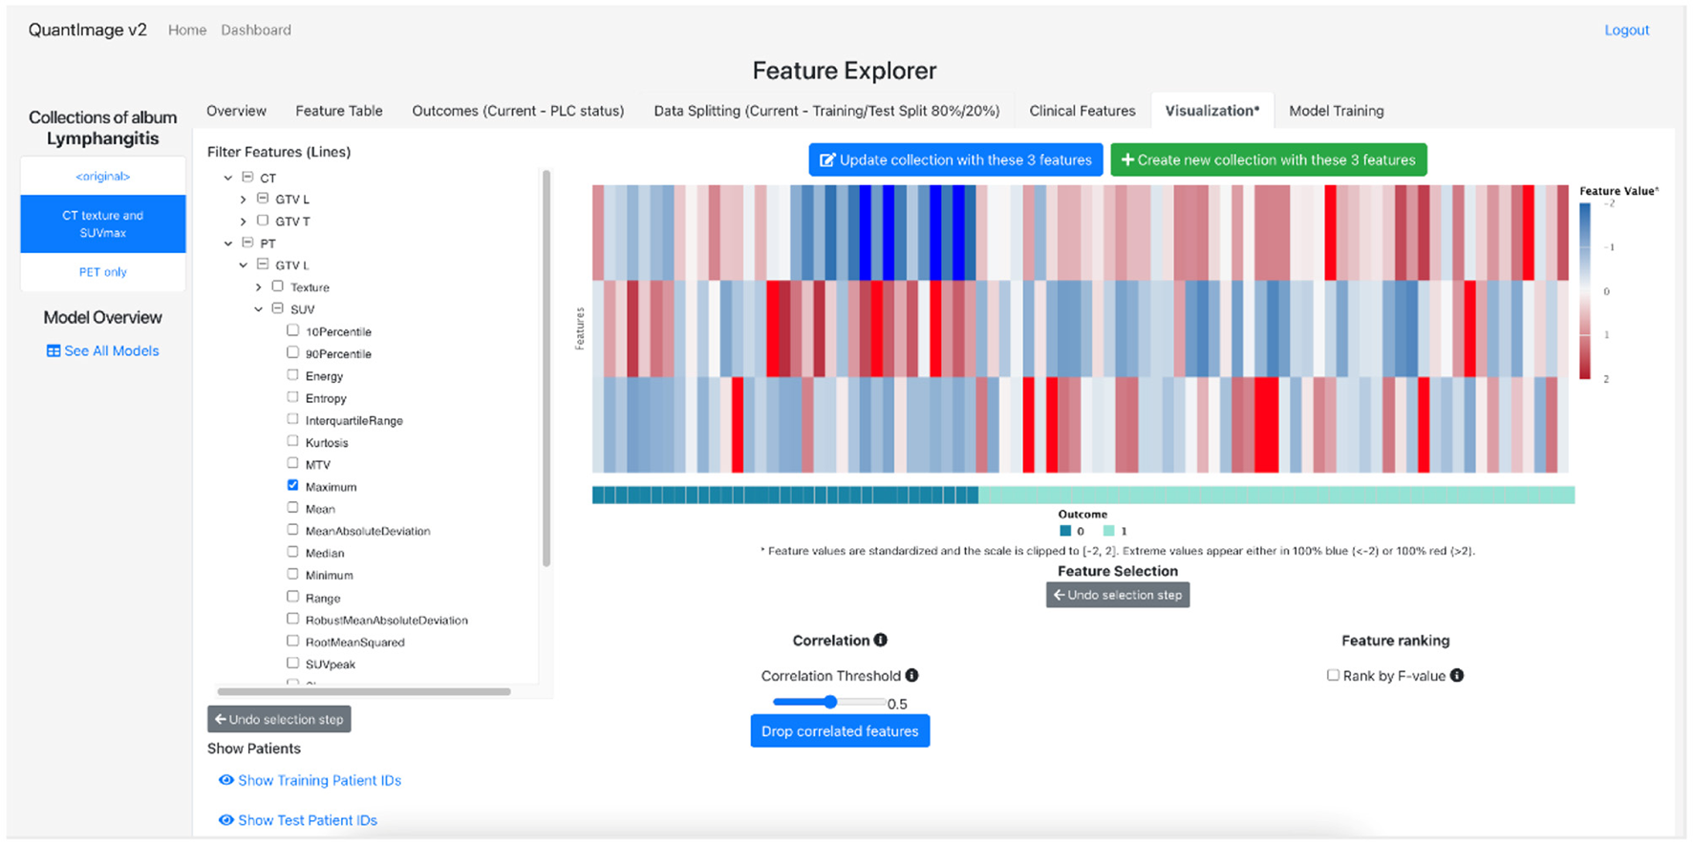Click the eye icon for Test Patient IDs

(226, 820)
